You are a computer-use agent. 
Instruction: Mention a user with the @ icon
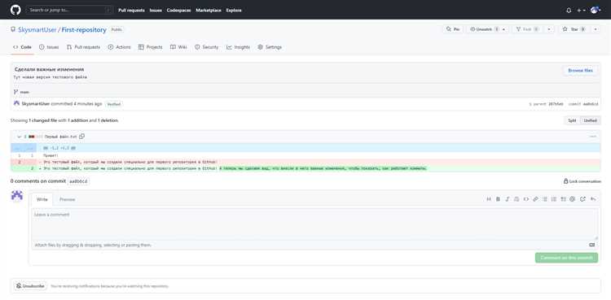click(x=573, y=199)
